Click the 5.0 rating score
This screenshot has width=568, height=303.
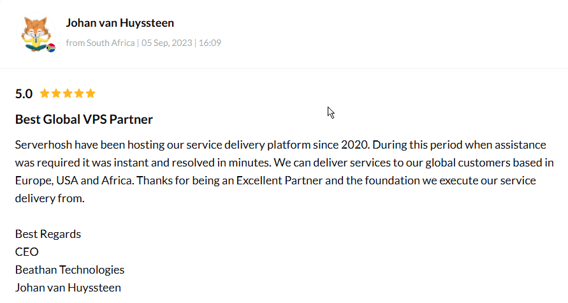(24, 94)
